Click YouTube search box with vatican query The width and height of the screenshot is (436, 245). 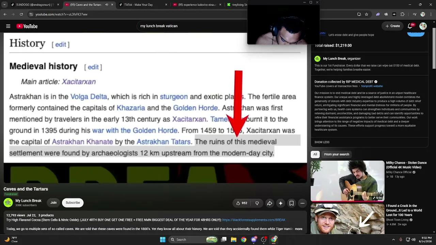tap(192, 26)
